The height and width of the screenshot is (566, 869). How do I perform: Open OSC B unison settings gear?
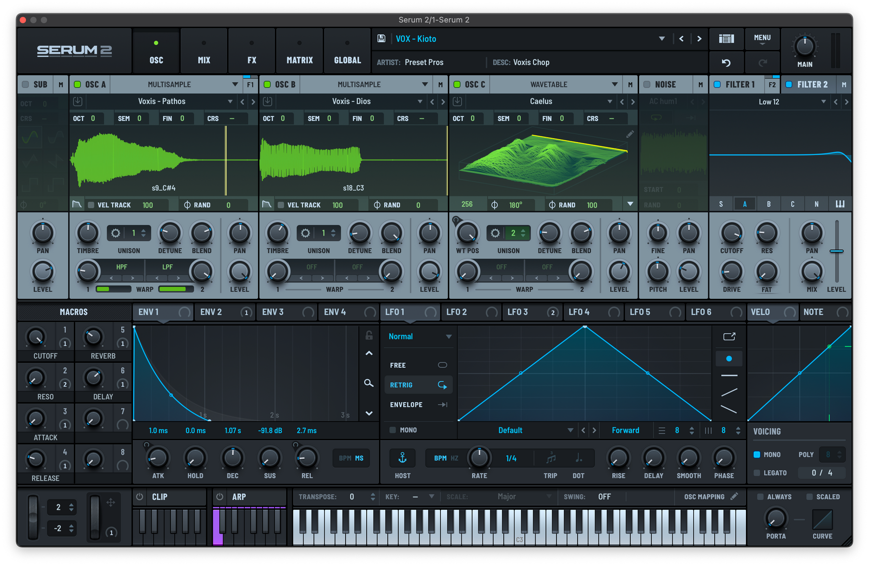point(305,233)
